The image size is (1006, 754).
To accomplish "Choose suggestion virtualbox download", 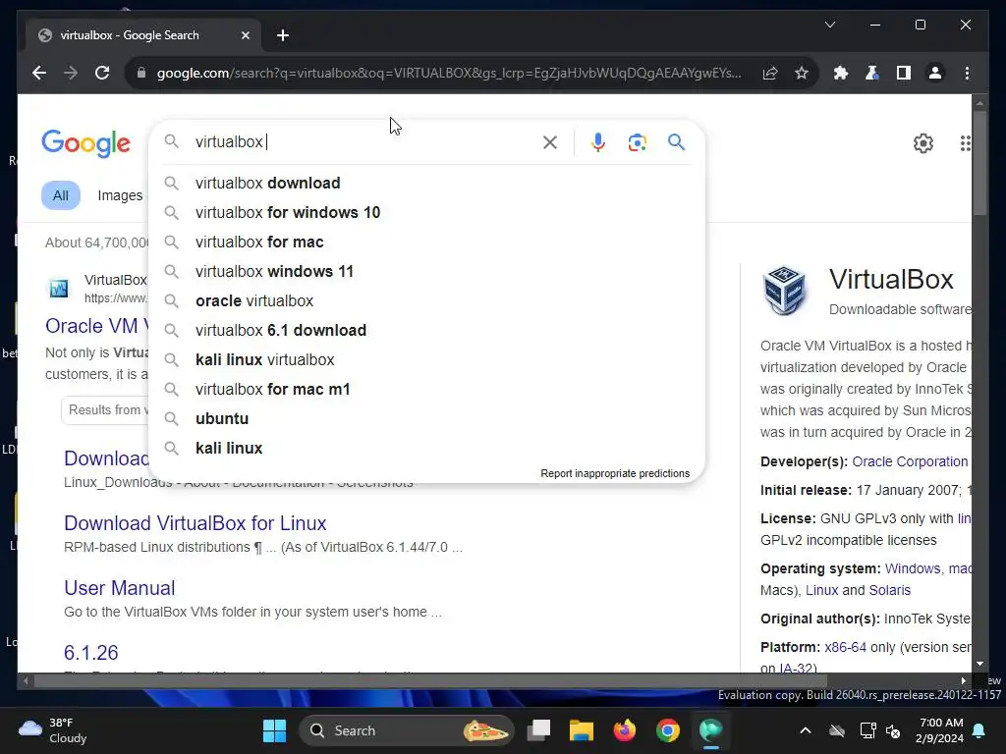I will [426, 183].
